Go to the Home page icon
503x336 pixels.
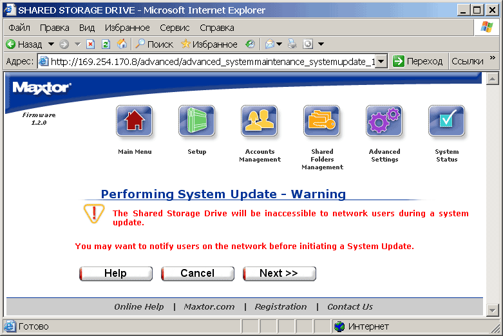[x=122, y=44]
